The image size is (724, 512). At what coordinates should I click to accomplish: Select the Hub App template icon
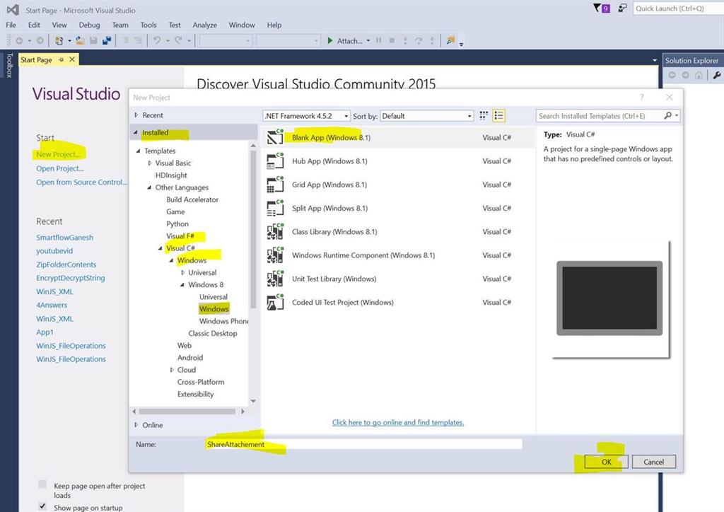click(x=275, y=162)
